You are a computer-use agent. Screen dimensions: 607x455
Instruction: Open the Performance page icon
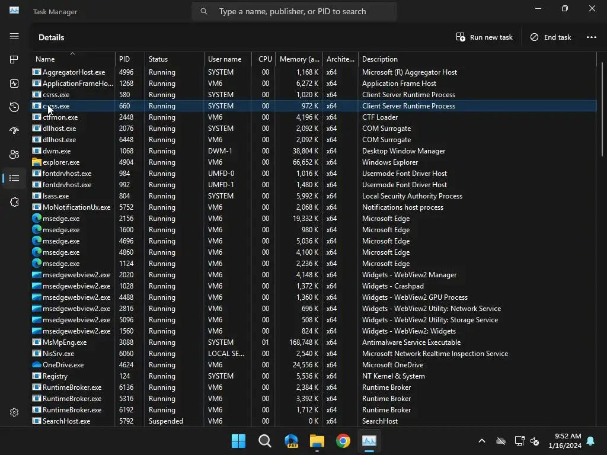coord(14,84)
